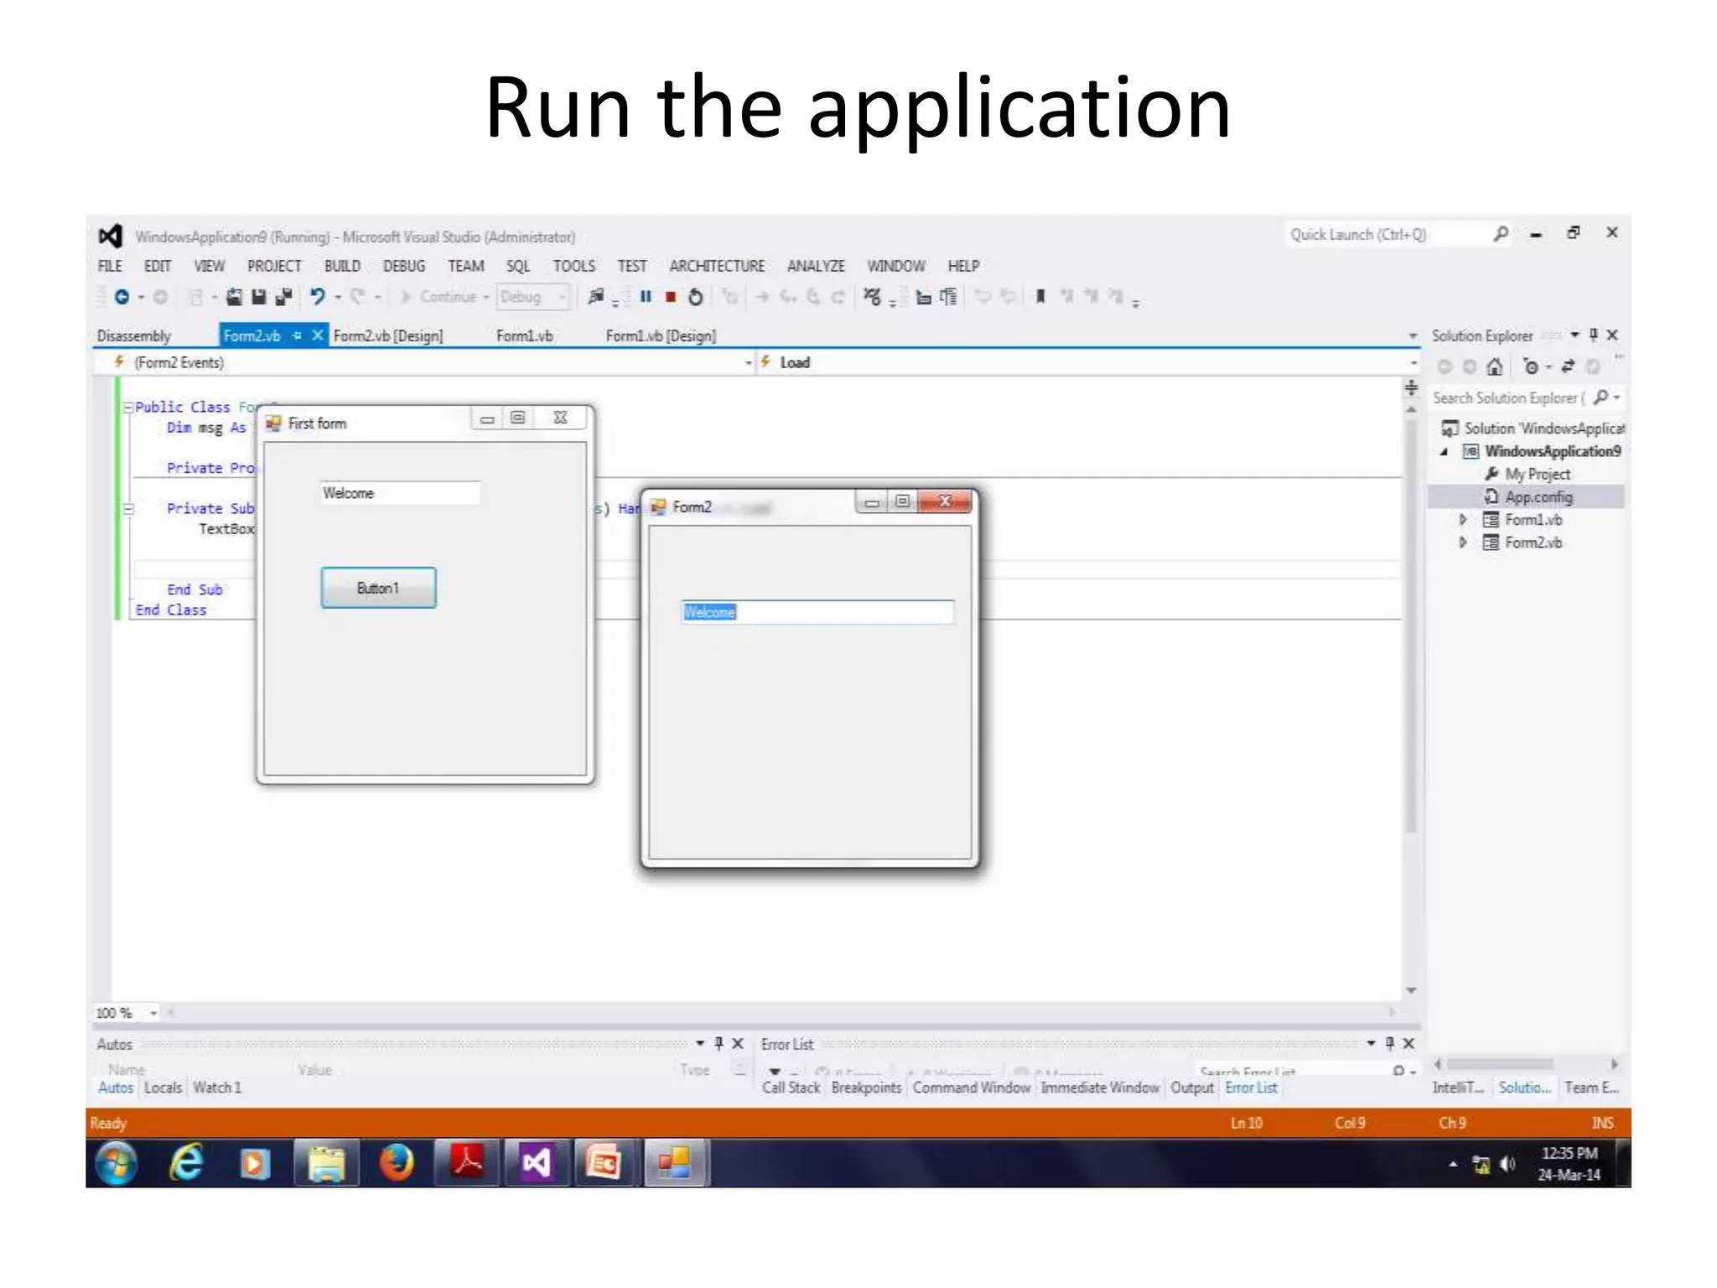Toggle the bookmark icon in toolbar
Screen dimensions: 1717x1288
[x=1040, y=297]
